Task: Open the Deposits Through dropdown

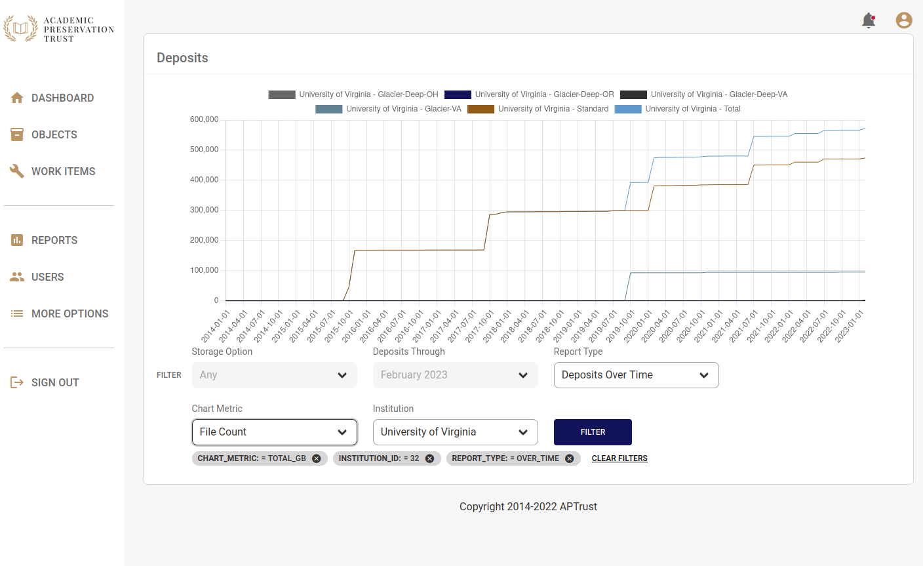Action: pyautogui.click(x=456, y=375)
